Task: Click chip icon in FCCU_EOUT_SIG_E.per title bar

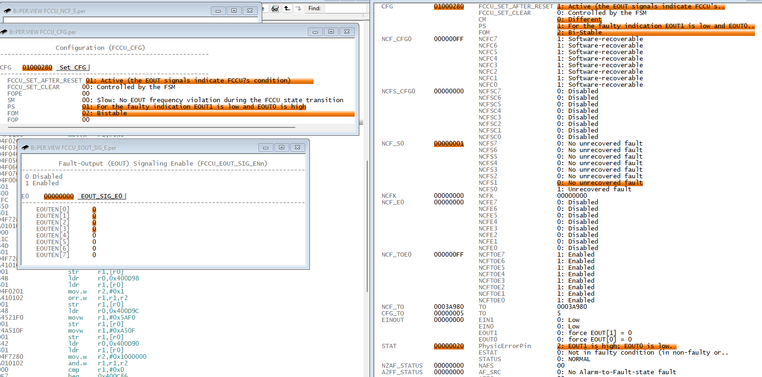Action: (x=25, y=147)
